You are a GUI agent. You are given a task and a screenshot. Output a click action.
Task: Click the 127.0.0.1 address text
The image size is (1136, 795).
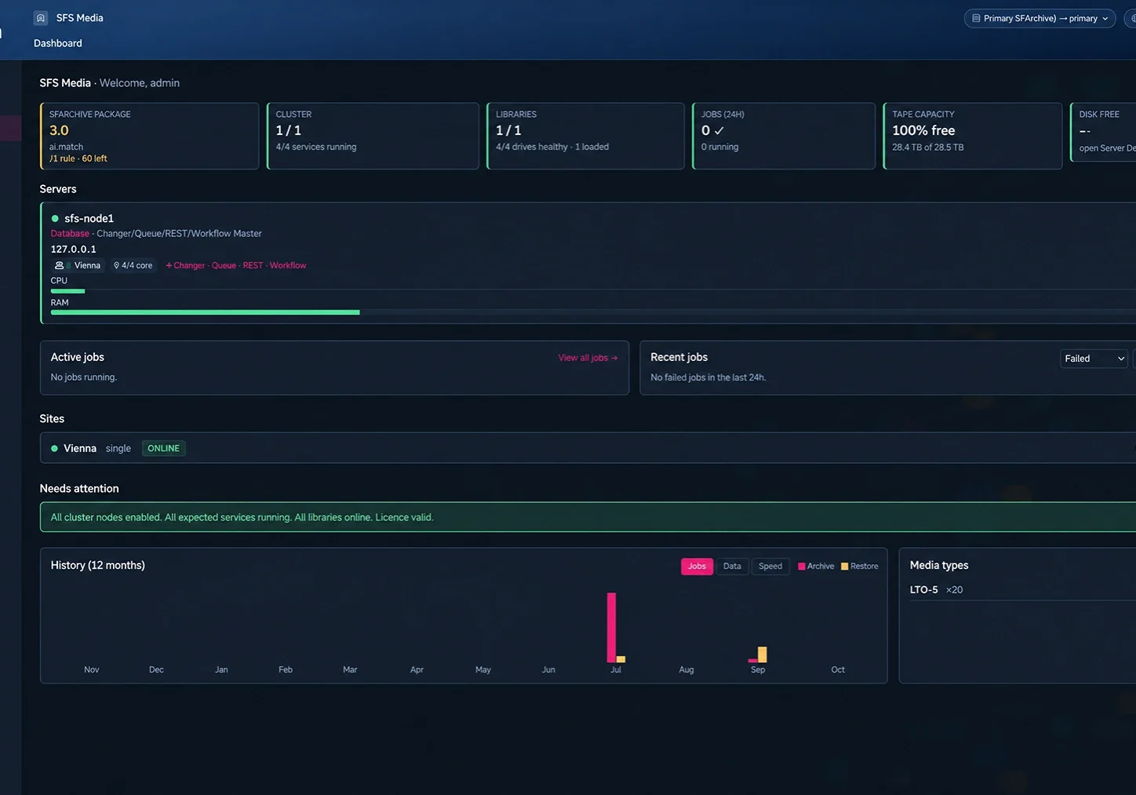[74, 249]
